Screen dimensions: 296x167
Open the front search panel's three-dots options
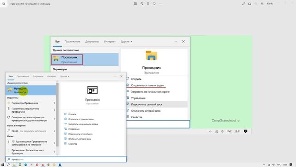pos(115,76)
